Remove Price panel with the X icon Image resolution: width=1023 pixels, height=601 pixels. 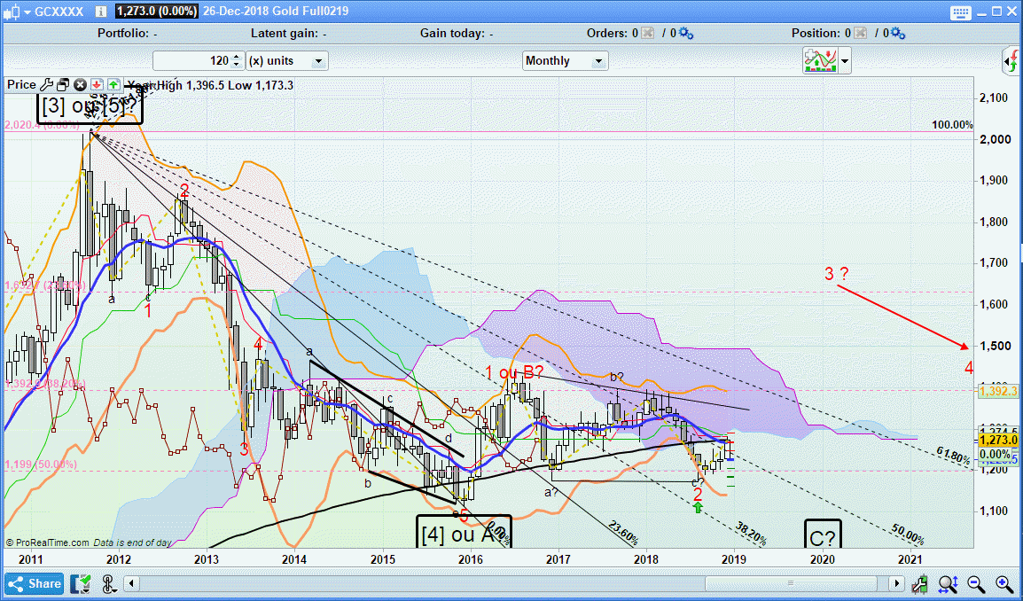click(x=81, y=84)
